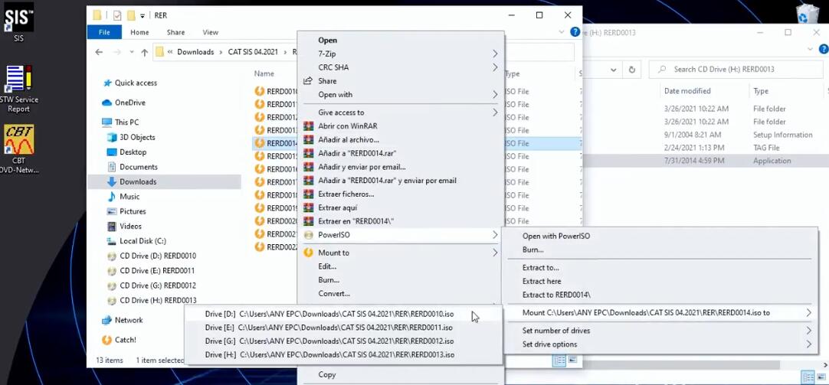Expand the 7-Zip submenu arrow
The height and width of the screenshot is (385, 829).
[495, 54]
